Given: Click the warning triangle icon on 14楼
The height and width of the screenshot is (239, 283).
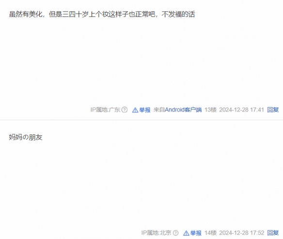Looking at the screenshot, I should [186, 233].
